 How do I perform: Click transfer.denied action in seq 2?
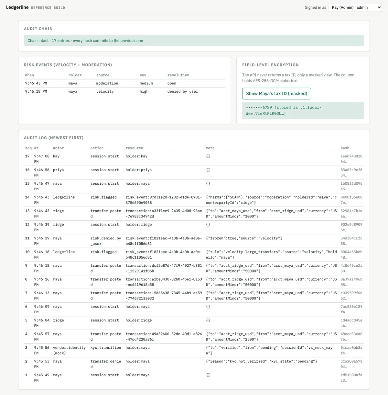(x=106, y=364)
